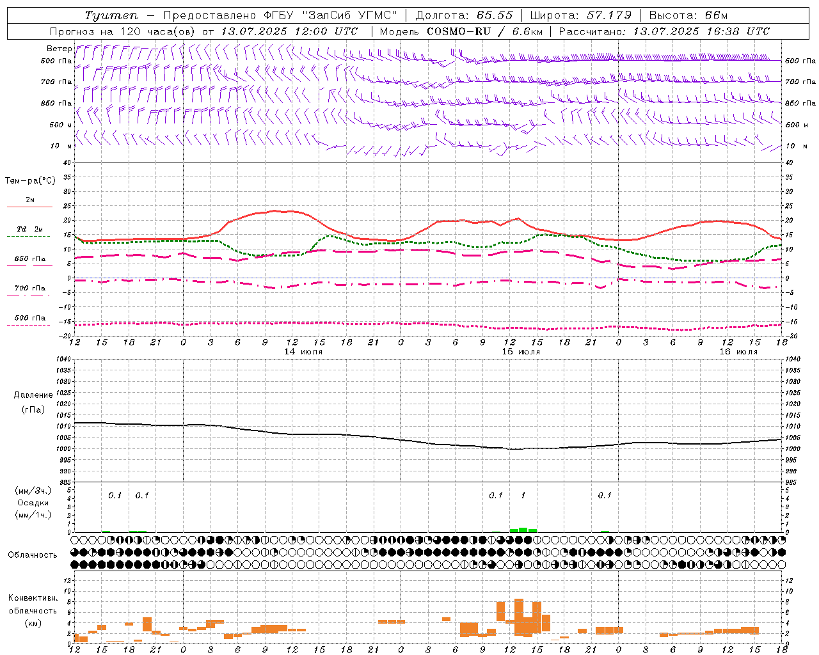Select the text Предоставлено ФГБУ "ЗапСиб УГМС"

coord(281,15)
